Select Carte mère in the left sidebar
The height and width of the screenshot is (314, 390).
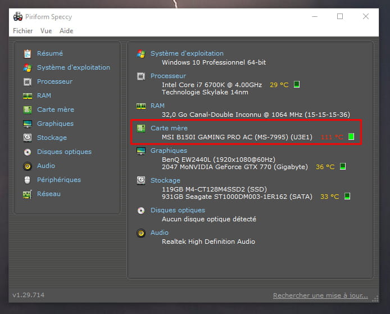[x=56, y=110]
